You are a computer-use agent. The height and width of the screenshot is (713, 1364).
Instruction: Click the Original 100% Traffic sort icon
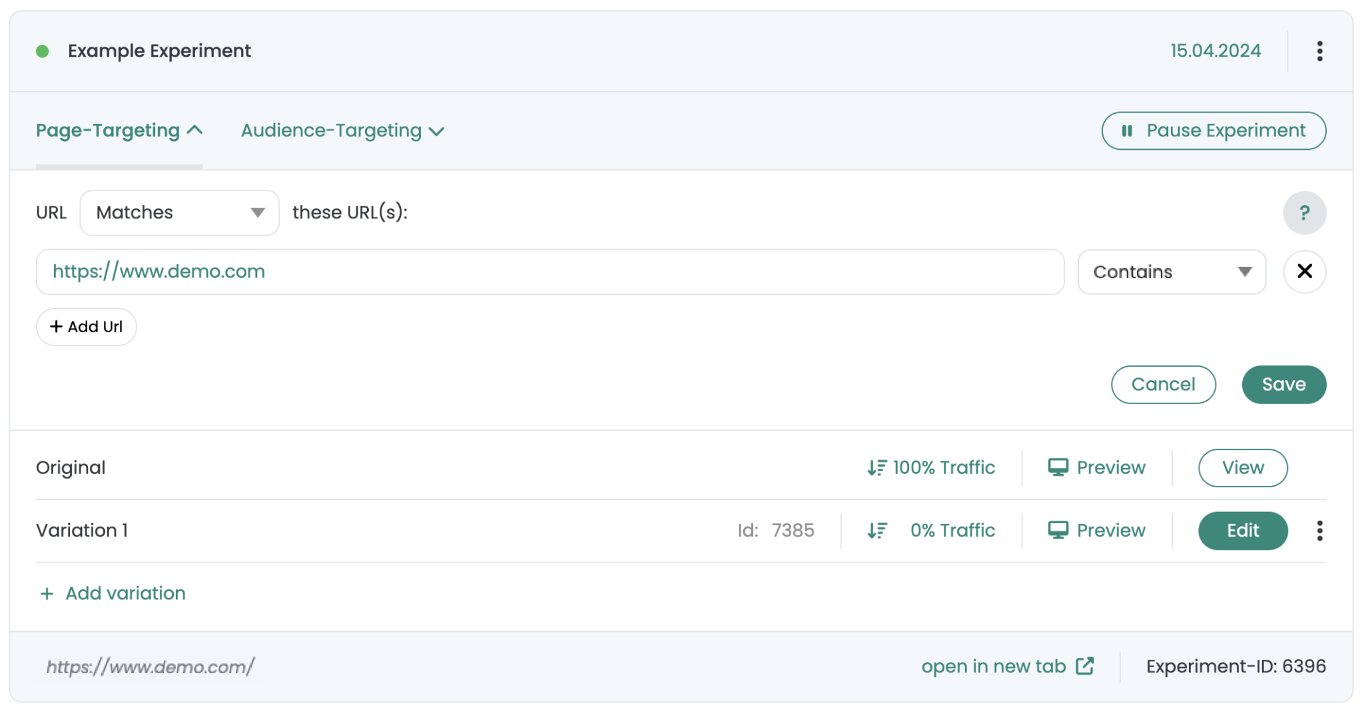(876, 468)
